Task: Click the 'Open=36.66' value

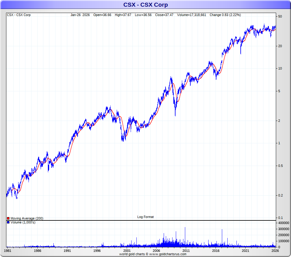Action: (x=102, y=15)
